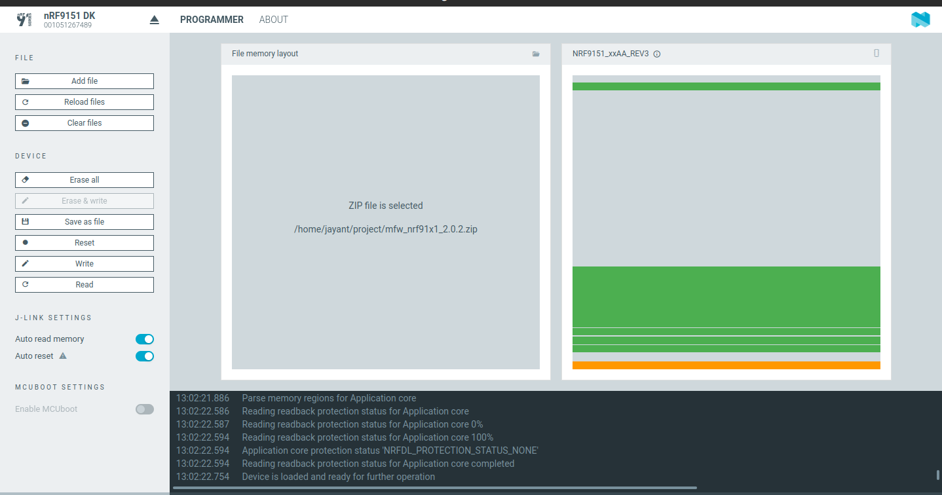Toggle Auto reset switch

(x=145, y=356)
